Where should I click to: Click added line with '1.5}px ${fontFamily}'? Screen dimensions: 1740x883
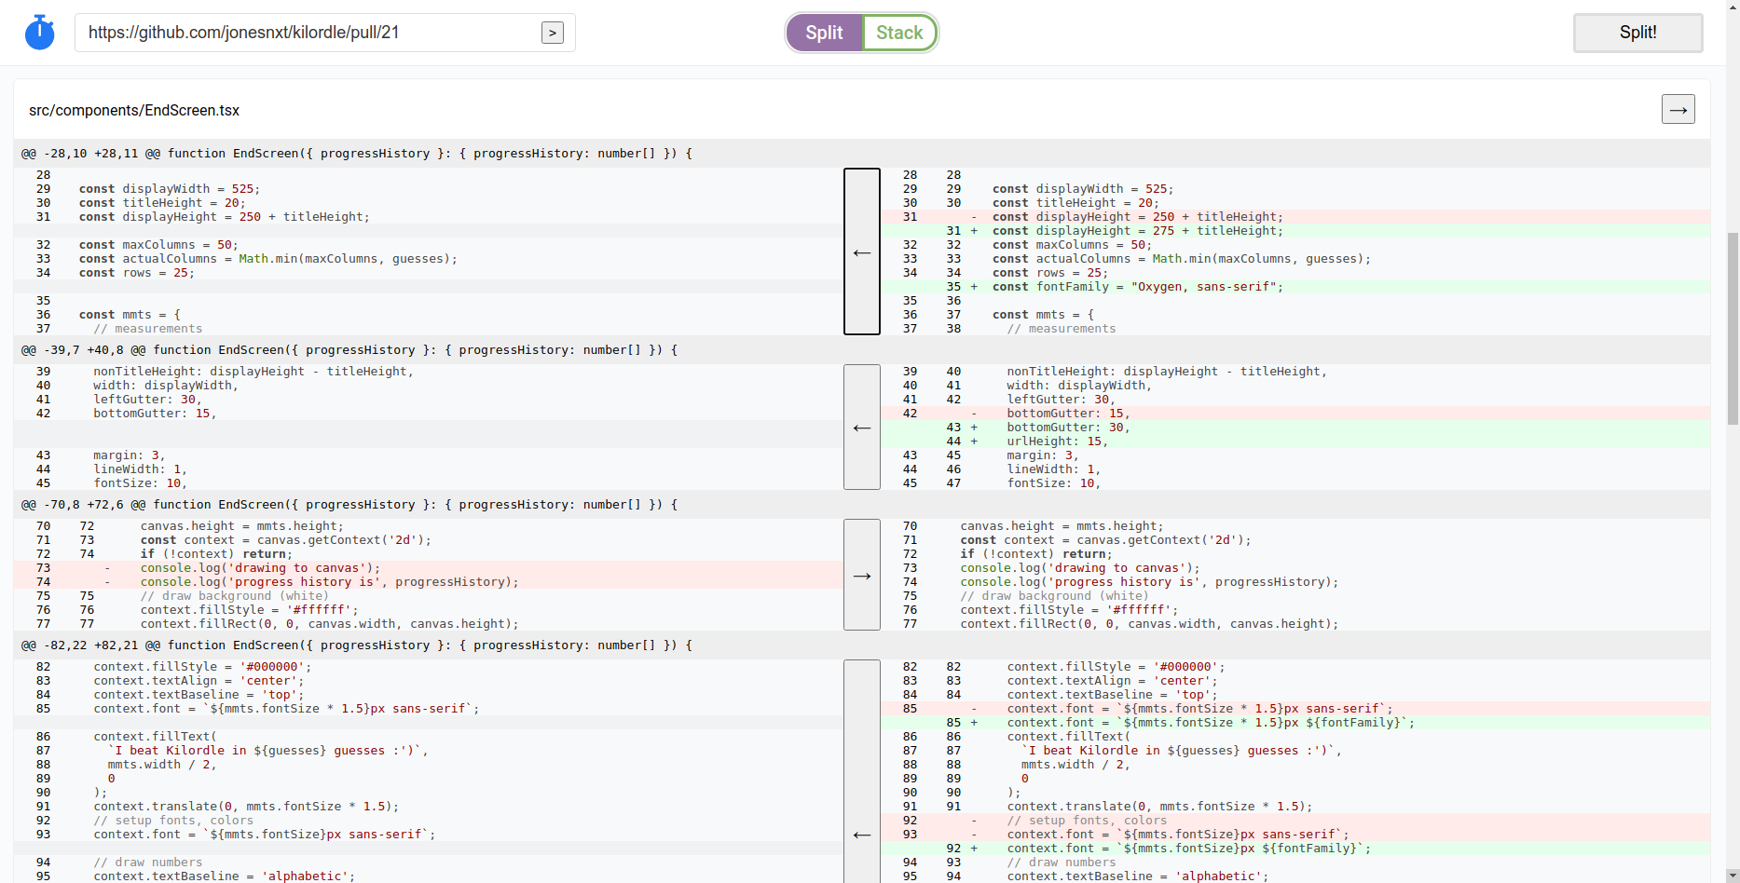(x=1295, y=723)
